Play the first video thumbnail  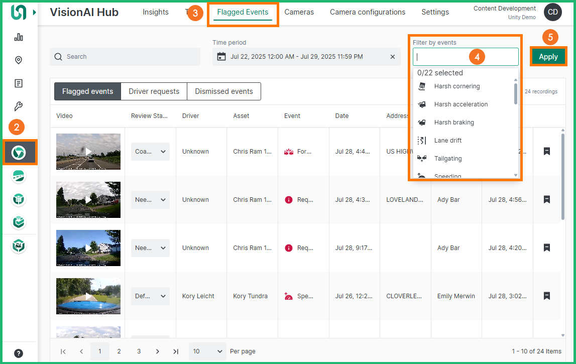[88, 151]
